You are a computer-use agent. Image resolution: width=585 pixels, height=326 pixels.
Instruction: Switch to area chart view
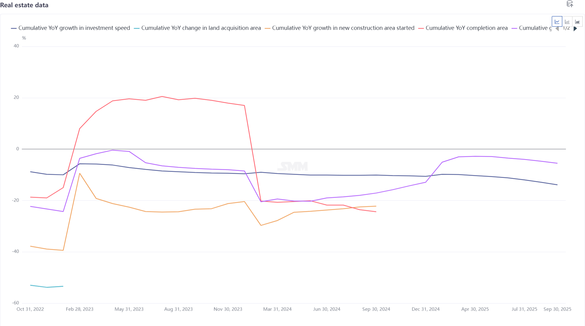577,22
